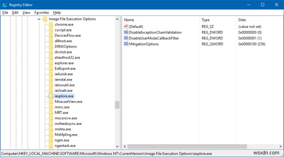Screen dimensions: 284x157
Task: Click the tree scroll down arrow
Action: pyautogui.click(x=117, y=146)
